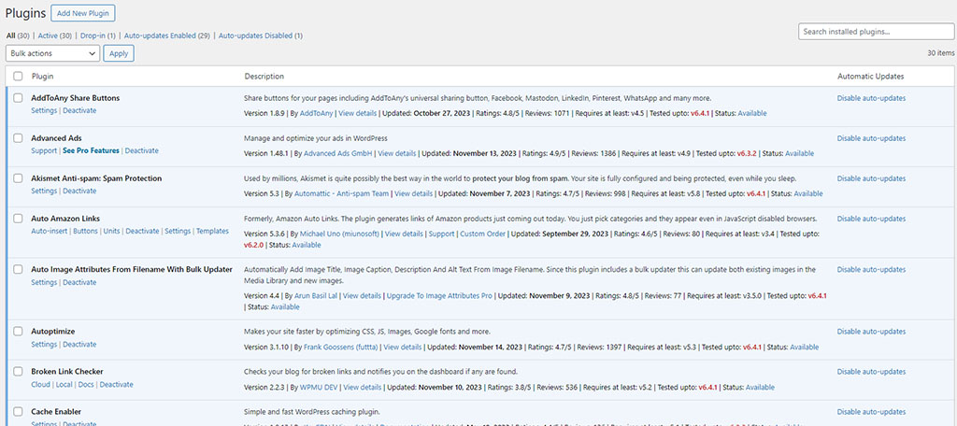This screenshot has width=957, height=426.
Task: Disable auto-updates for Autoptimize
Action: click(x=871, y=332)
